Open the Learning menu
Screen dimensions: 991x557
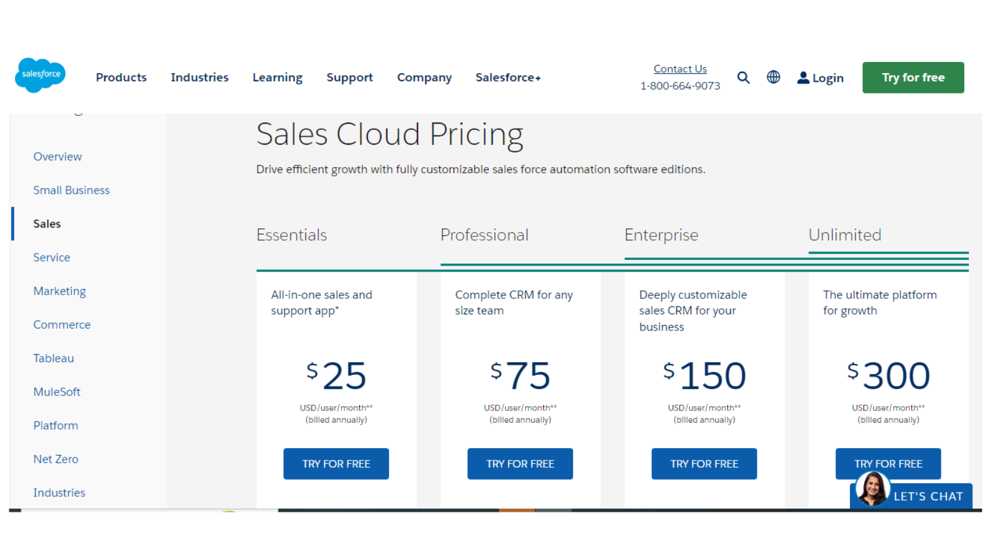point(277,77)
